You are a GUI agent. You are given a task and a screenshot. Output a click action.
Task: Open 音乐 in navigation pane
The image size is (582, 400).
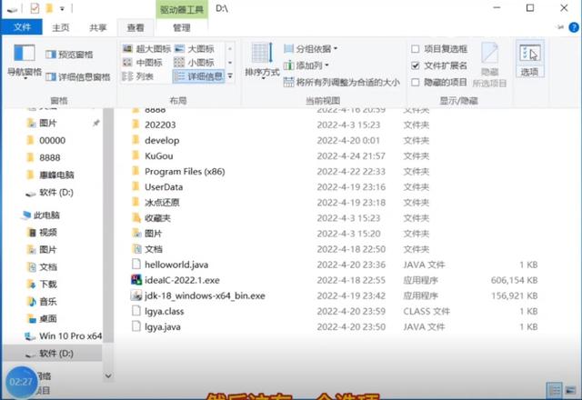[47, 301]
